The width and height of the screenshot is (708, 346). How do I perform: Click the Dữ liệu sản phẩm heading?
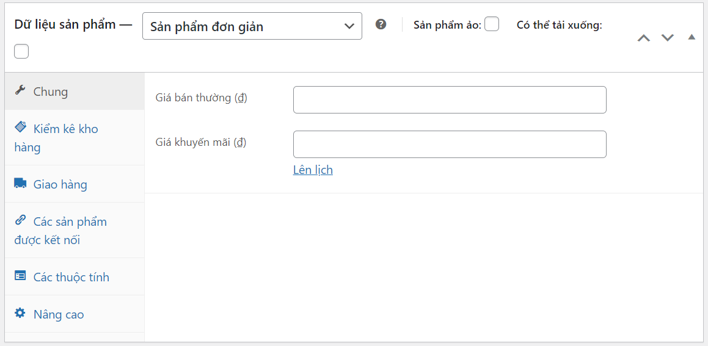[65, 24]
